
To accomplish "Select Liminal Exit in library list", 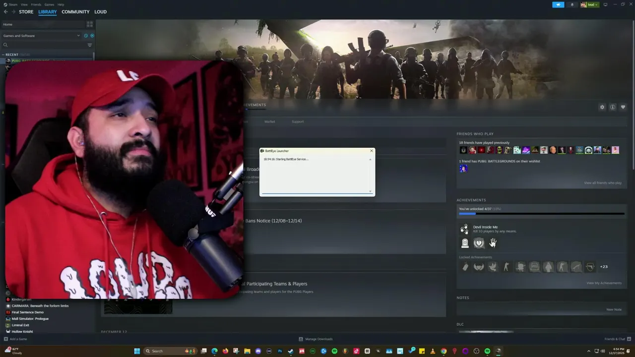I will (20, 325).
